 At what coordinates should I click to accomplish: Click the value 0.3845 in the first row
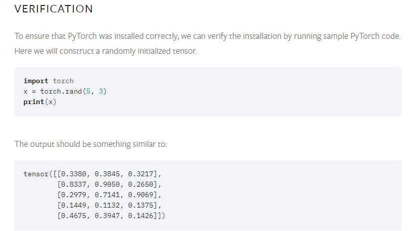[x=107, y=174]
